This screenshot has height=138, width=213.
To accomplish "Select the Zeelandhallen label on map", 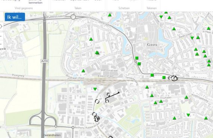I will (x=52, y=135).
